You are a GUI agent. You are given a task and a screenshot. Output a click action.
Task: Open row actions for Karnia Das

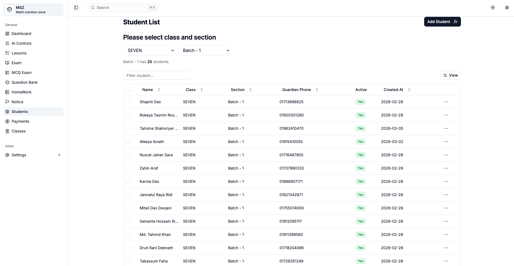tap(446, 181)
